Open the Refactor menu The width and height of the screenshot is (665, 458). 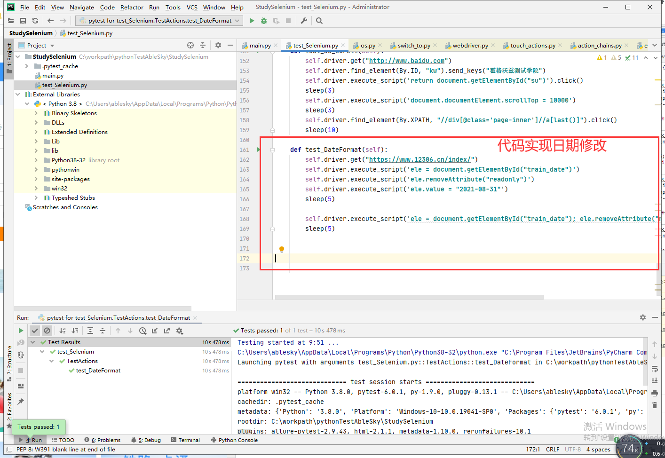pyautogui.click(x=132, y=7)
